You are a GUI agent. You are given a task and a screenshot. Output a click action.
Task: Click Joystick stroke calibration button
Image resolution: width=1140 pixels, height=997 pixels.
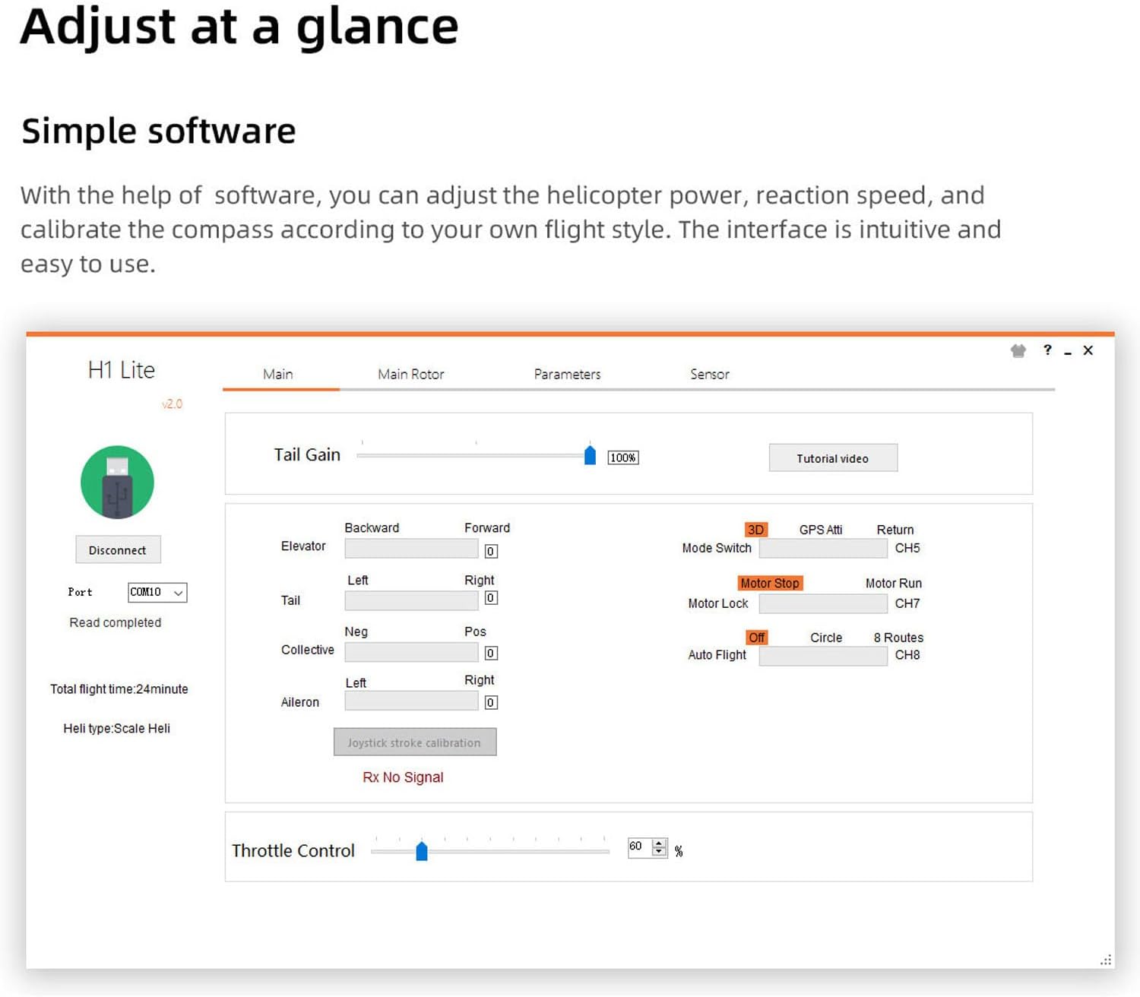(x=415, y=742)
